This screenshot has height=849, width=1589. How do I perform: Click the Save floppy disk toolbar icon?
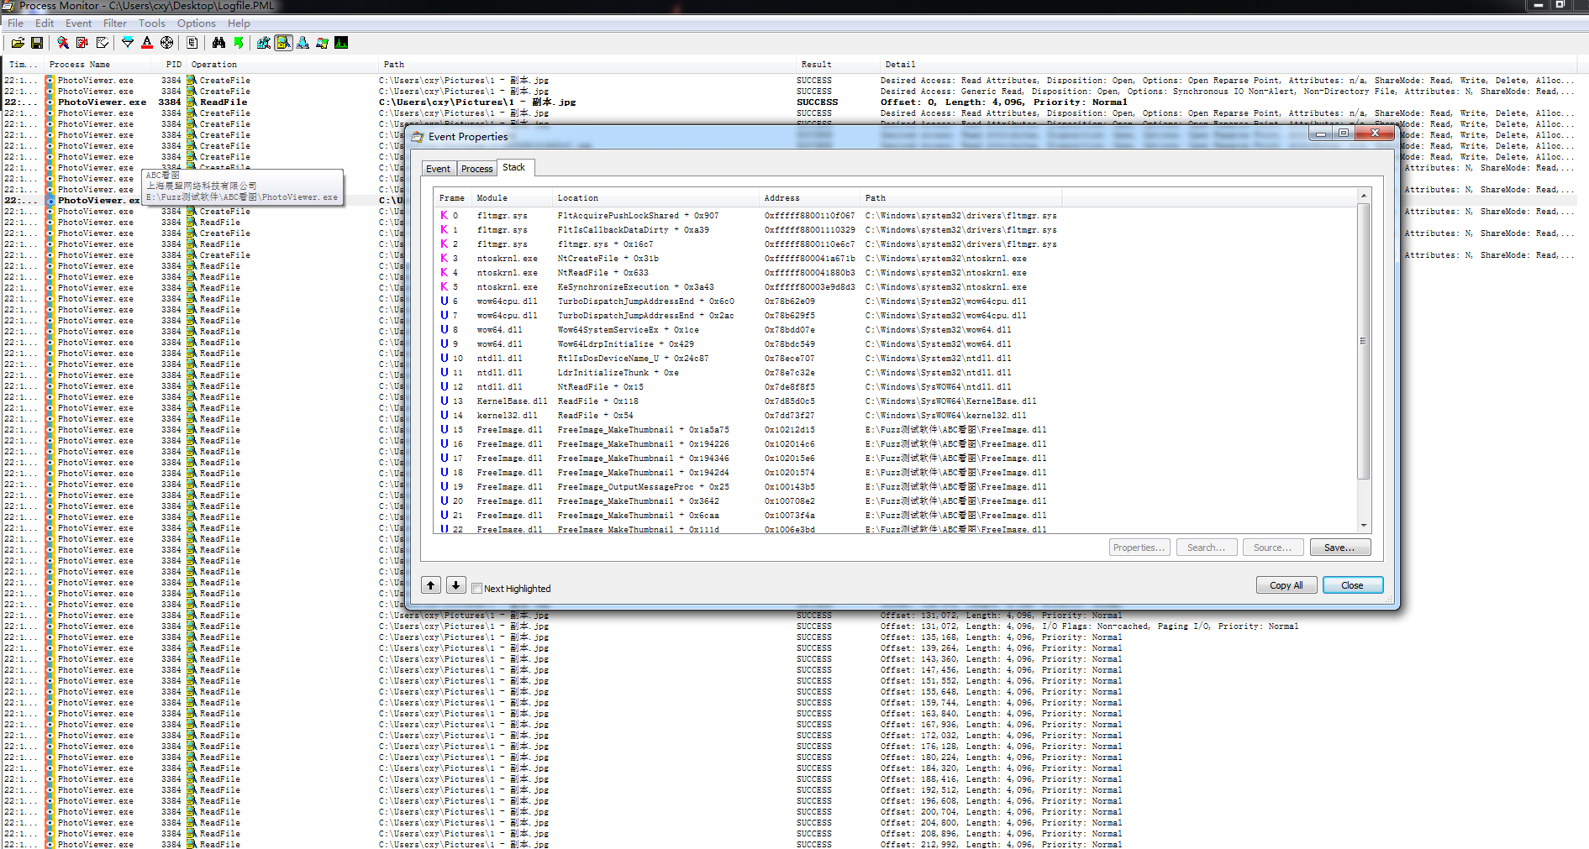click(x=37, y=43)
